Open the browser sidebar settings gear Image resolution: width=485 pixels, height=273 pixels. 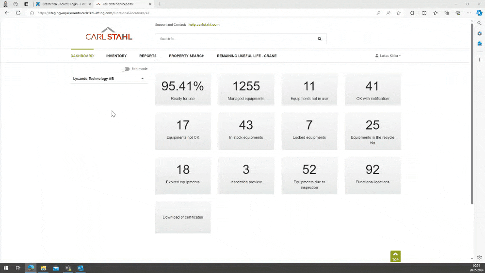(x=479, y=257)
